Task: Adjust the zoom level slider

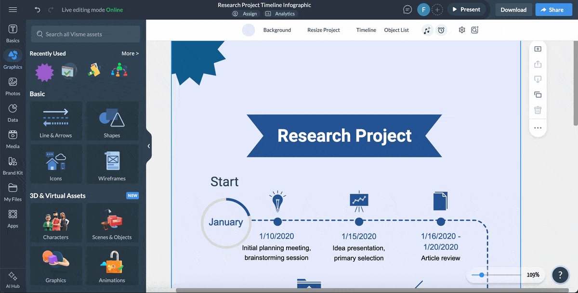Action: (x=482, y=275)
